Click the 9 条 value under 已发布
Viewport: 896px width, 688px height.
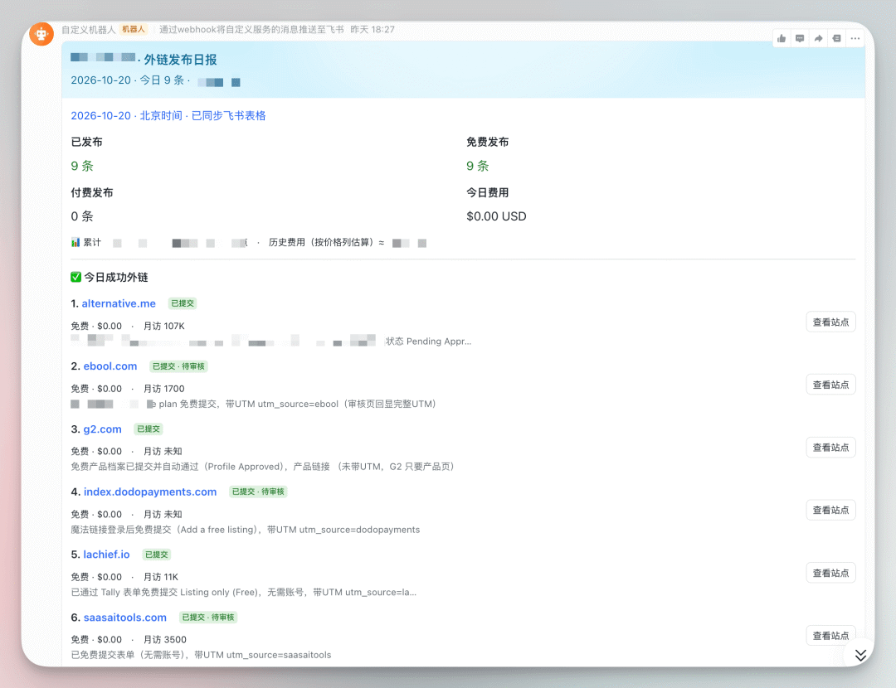pyautogui.click(x=81, y=166)
